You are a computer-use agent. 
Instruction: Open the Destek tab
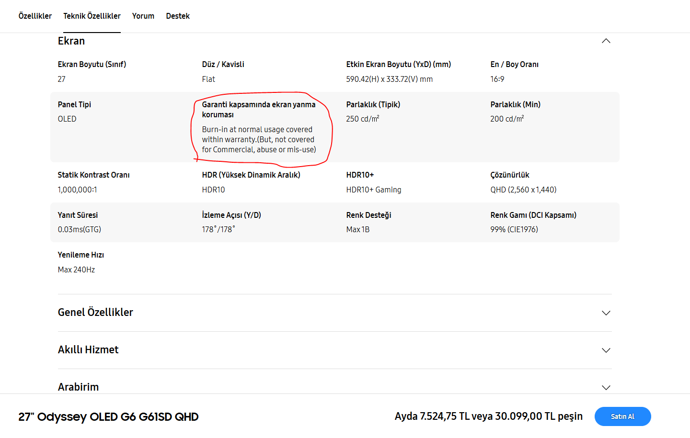tap(178, 16)
